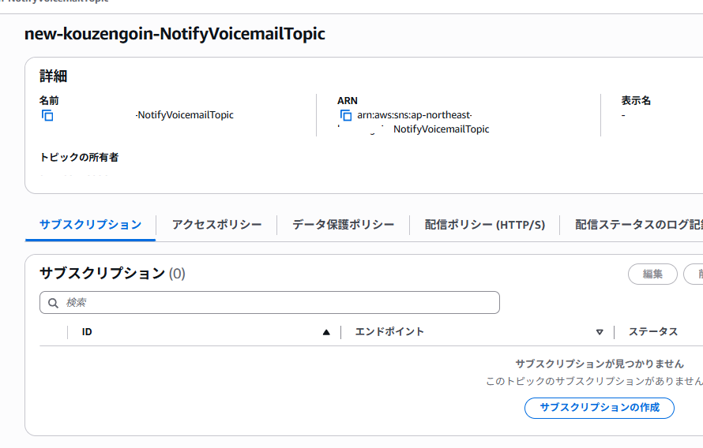This screenshot has height=448, width=703.
Task: Click the ARN value text arn:aws:sns:ap-northeast
Action: click(414, 115)
